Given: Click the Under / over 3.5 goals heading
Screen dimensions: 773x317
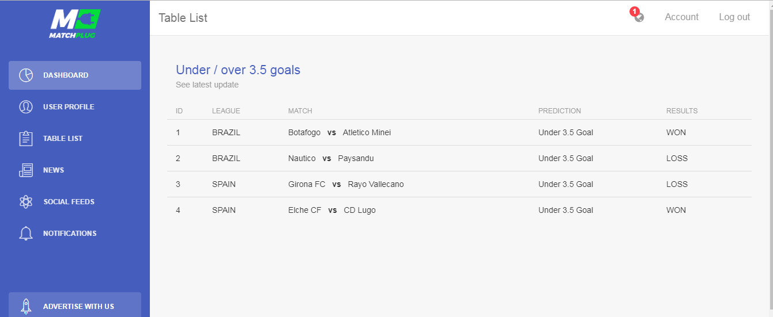Looking at the screenshot, I should point(238,70).
